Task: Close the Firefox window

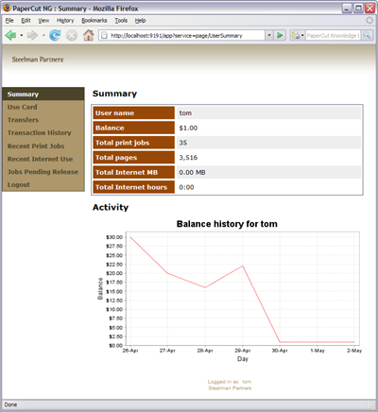Action: click(369, 9)
